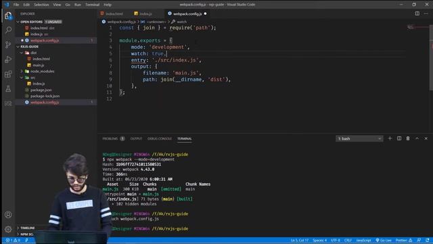Click the VS Code logo icon in the title bar
433x244 pixels.
(x=7, y=5)
